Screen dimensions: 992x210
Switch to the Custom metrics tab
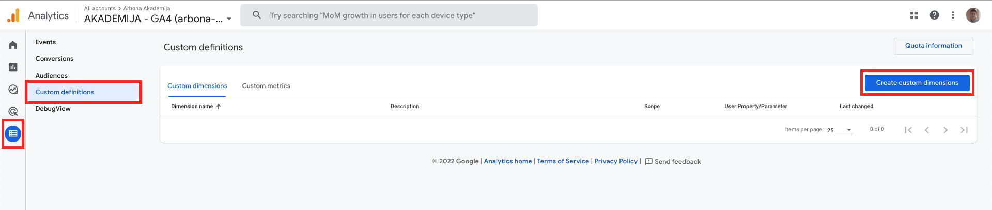(266, 86)
